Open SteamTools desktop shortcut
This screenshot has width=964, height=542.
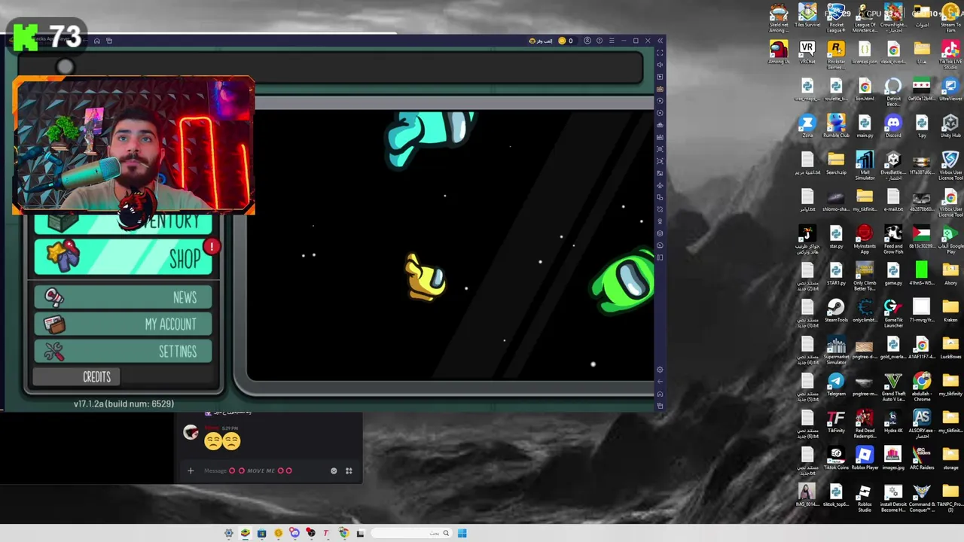[836, 309]
